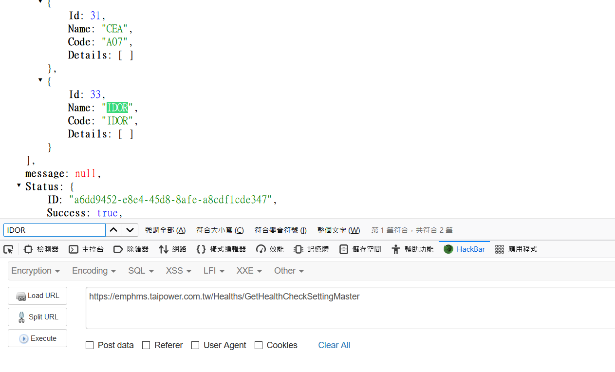The width and height of the screenshot is (615, 372).
Task: Open the 記憶體 memory tab
Action: [311, 249]
